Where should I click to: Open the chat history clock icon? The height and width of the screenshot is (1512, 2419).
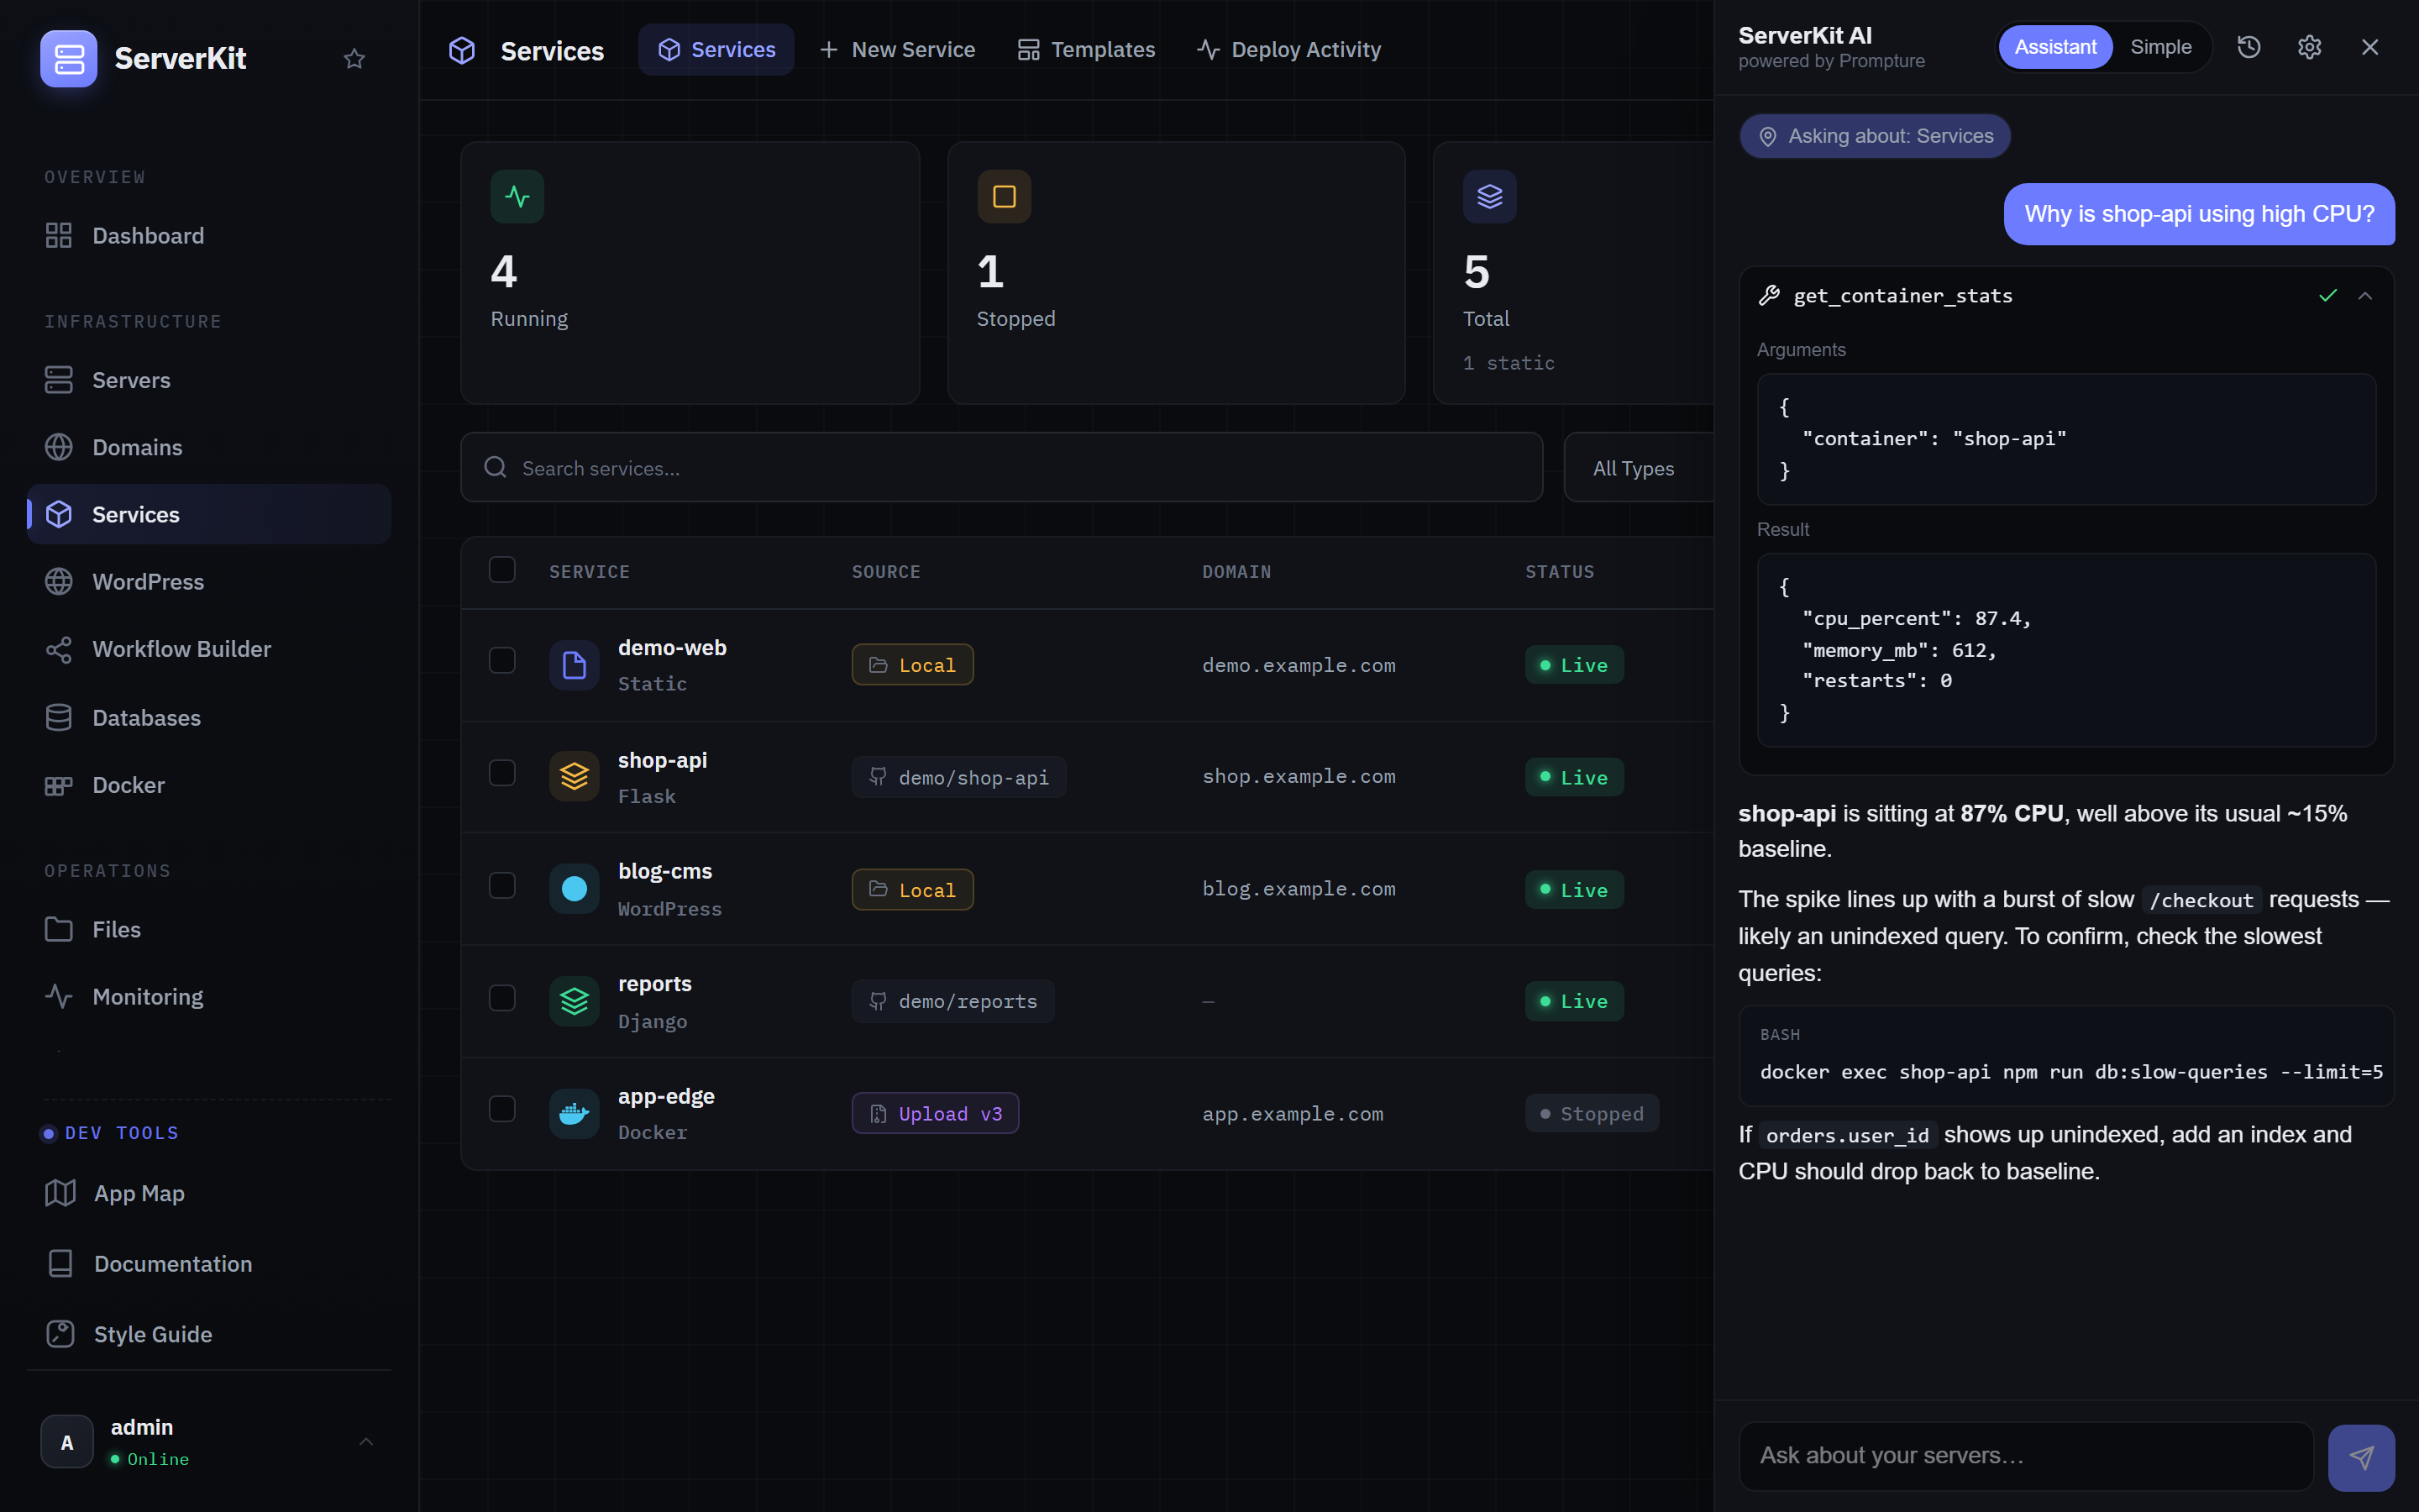(x=2249, y=47)
